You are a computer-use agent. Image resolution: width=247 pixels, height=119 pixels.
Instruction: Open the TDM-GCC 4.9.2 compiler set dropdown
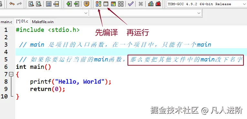tap(207, 4)
